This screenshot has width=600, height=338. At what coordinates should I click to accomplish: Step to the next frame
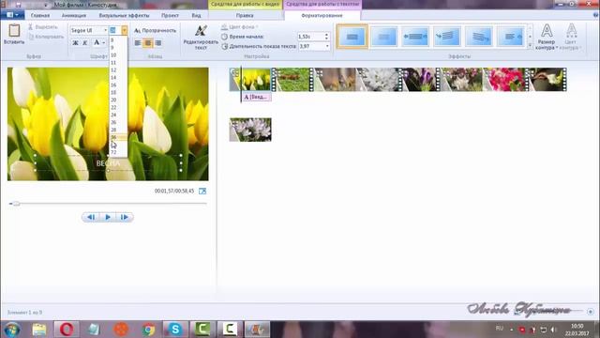click(x=125, y=217)
